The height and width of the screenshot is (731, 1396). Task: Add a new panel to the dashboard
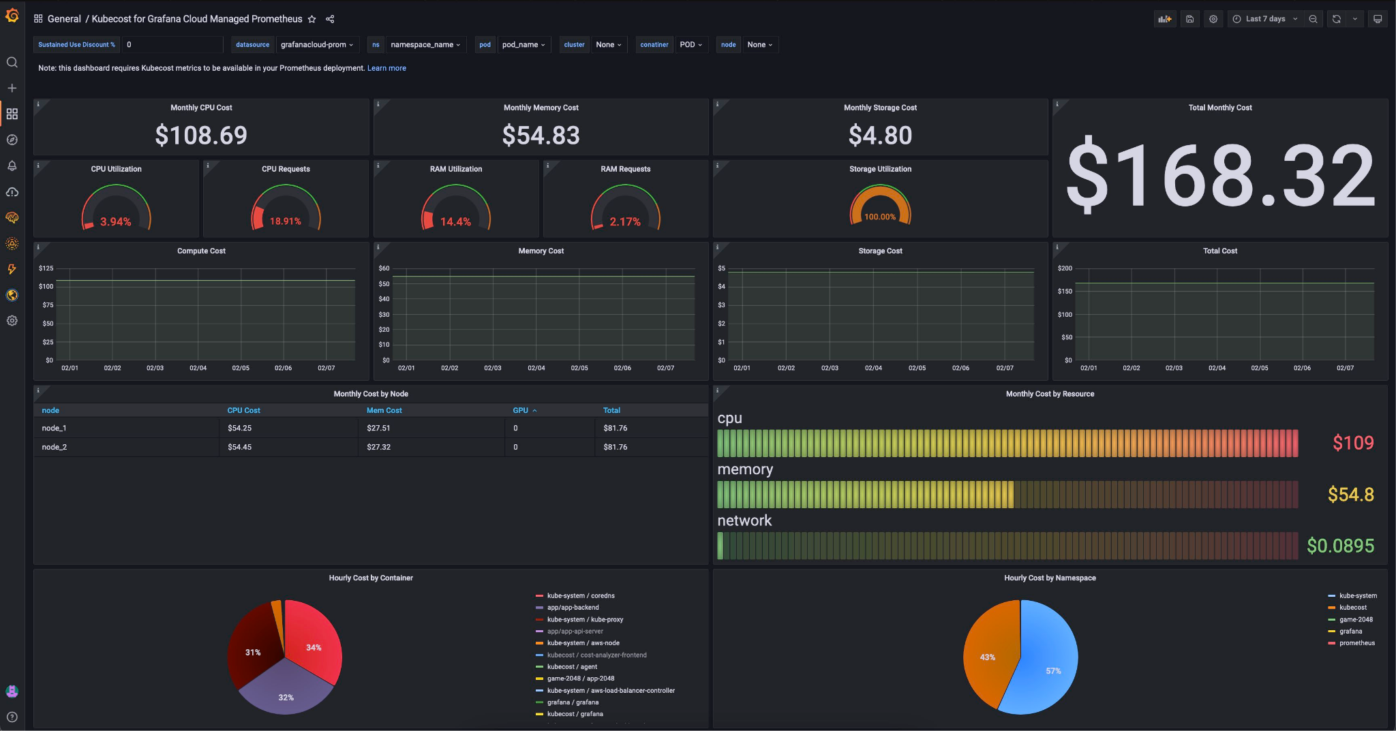[x=1165, y=18]
